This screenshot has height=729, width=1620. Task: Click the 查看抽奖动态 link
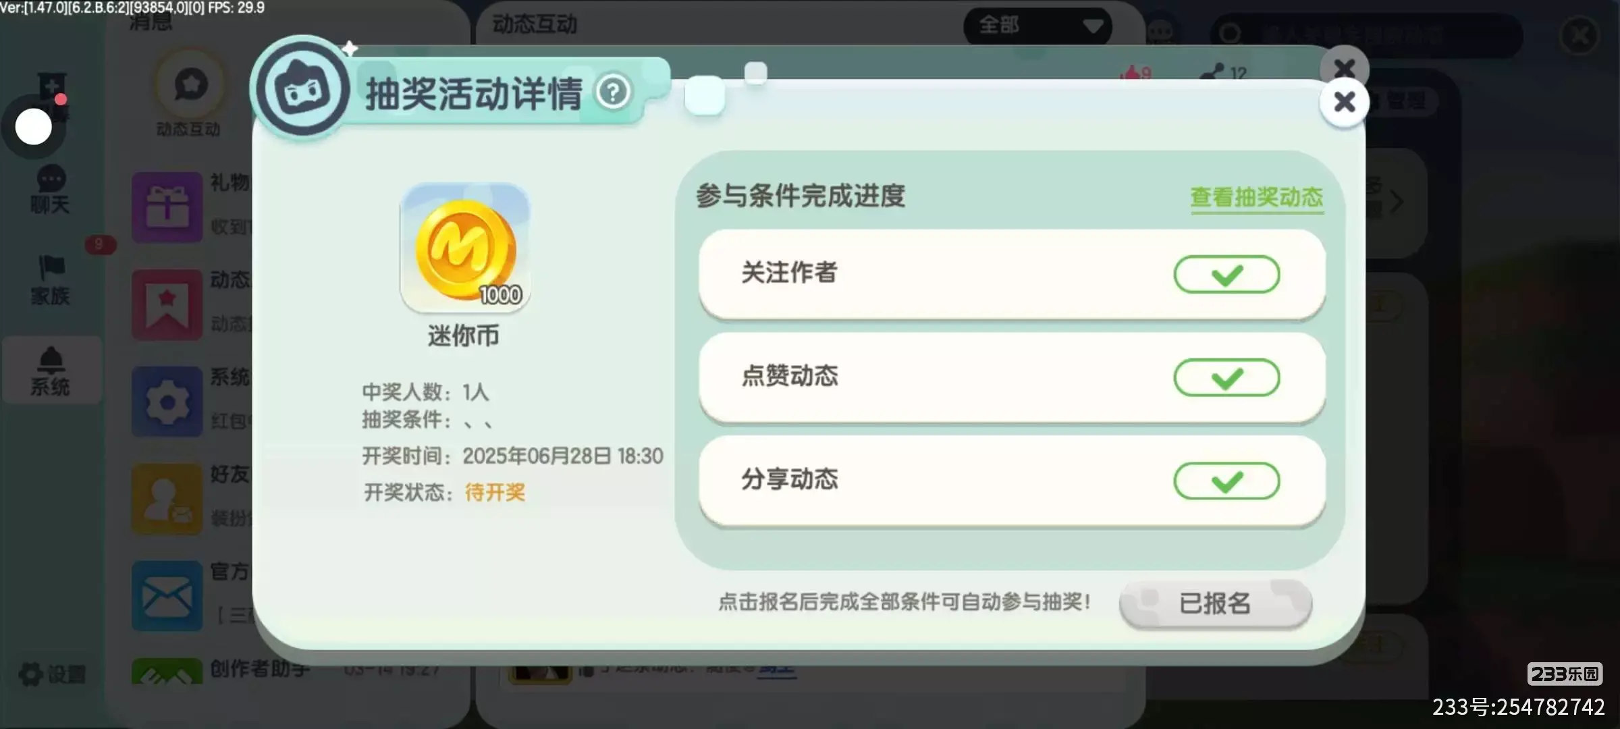[1256, 197]
